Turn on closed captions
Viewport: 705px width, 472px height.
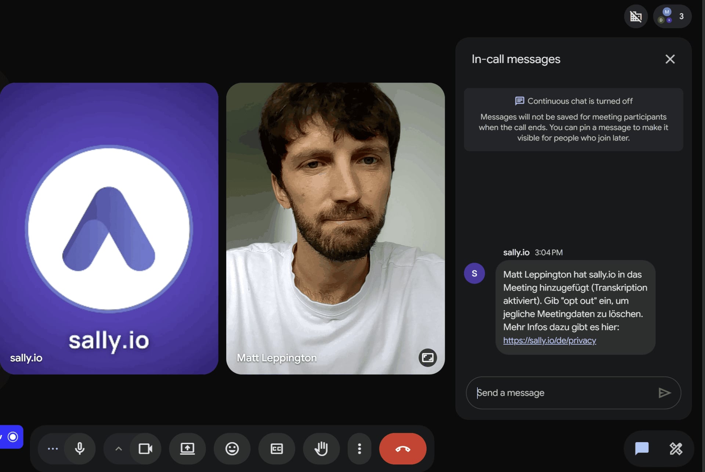276,448
